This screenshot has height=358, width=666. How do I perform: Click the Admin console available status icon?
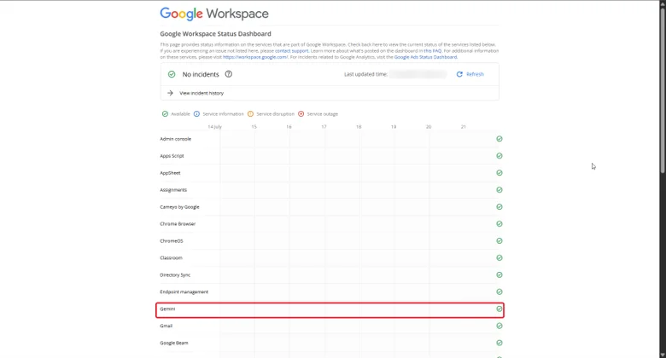(x=499, y=139)
